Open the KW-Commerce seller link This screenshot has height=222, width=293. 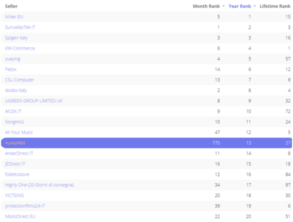coord(20,48)
